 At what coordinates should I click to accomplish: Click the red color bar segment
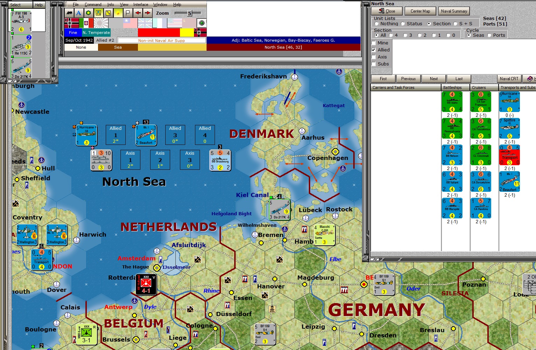click(x=159, y=33)
